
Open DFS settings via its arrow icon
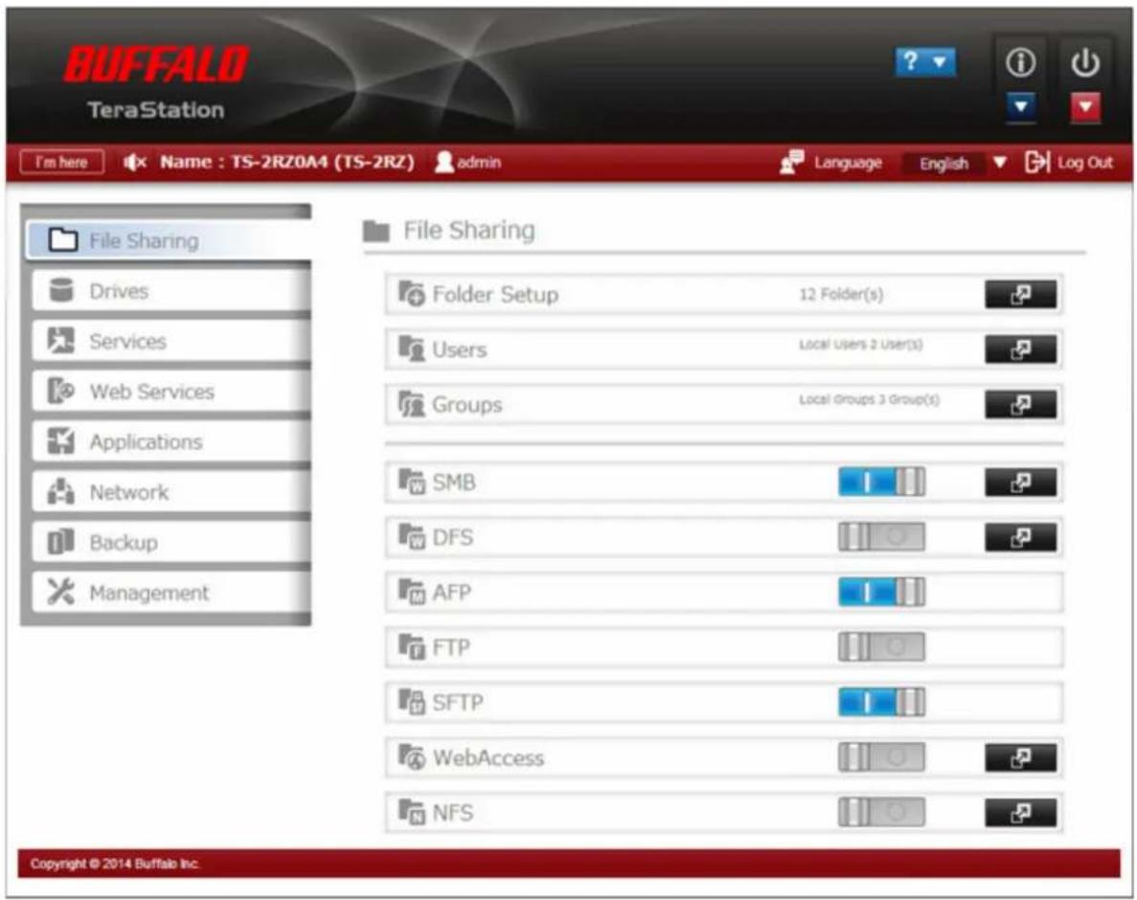1020,537
